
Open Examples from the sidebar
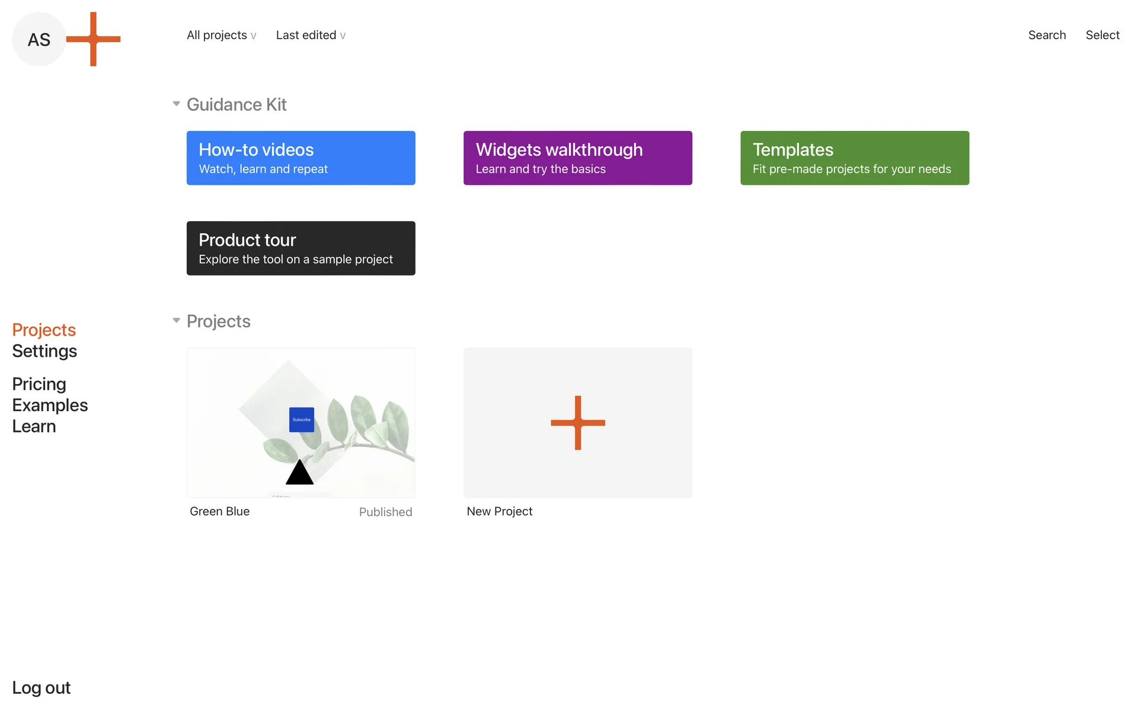50,405
